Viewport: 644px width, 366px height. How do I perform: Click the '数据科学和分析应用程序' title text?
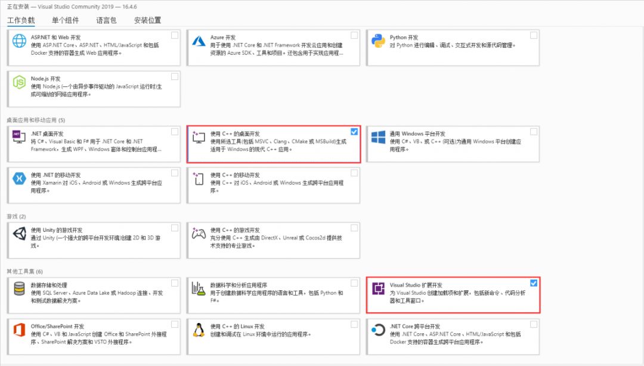[x=239, y=285]
